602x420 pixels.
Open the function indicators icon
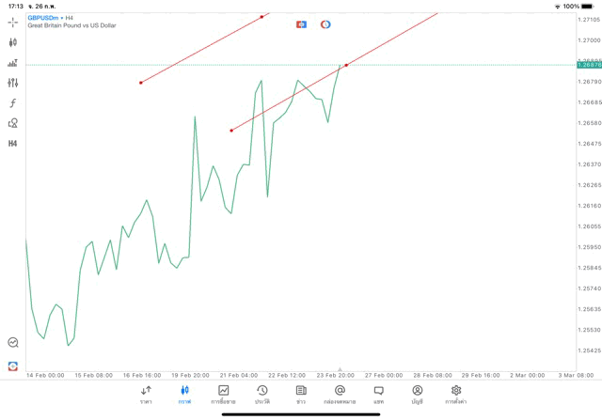click(13, 103)
